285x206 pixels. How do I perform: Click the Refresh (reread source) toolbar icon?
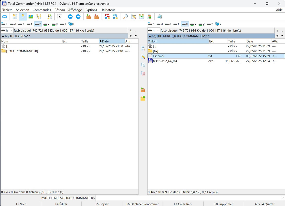pos(5,17)
